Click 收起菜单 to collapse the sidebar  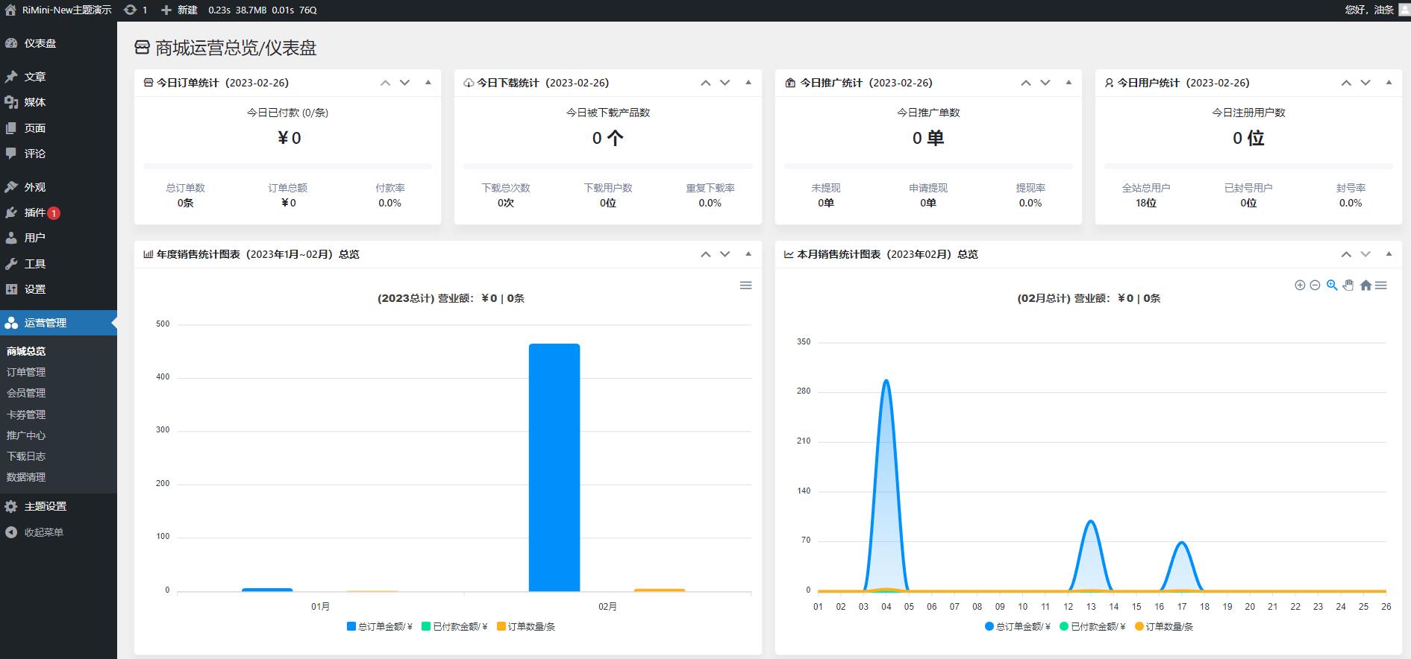point(43,532)
